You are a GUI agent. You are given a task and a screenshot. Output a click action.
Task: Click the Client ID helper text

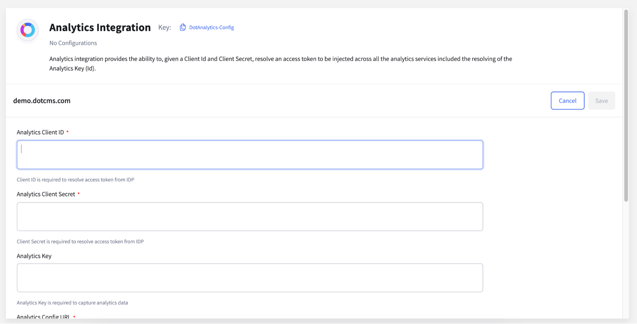coord(75,180)
